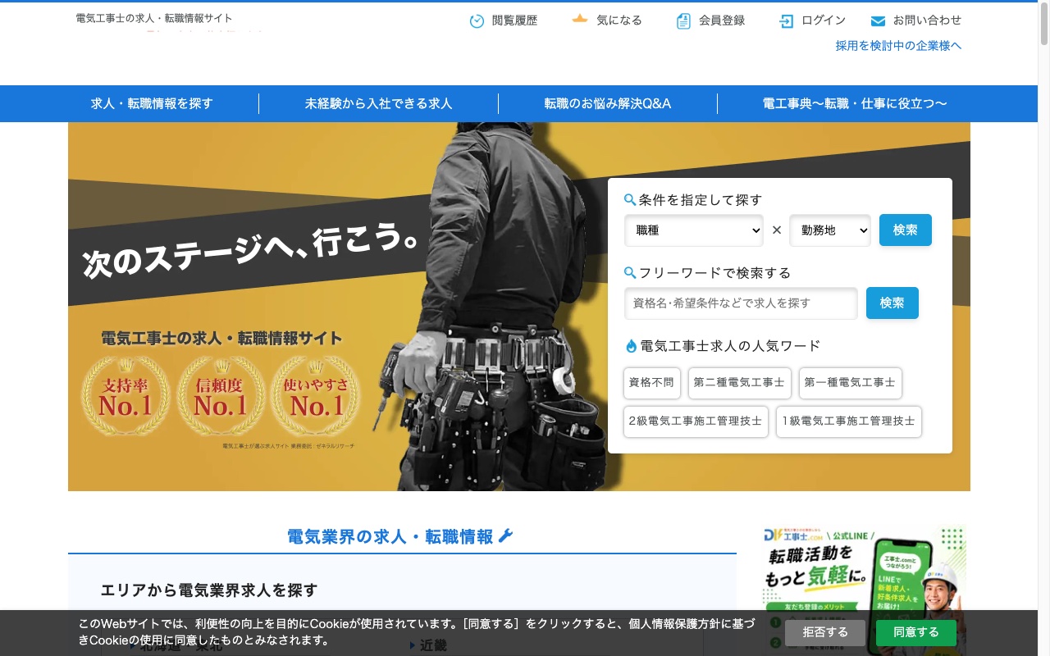
Task: Click the エリアから電気業界求人を探す heading
Action: (x=208, y=590)
